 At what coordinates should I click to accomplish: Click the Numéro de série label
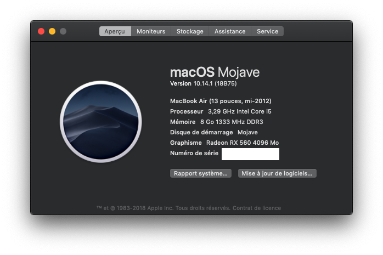194,153
